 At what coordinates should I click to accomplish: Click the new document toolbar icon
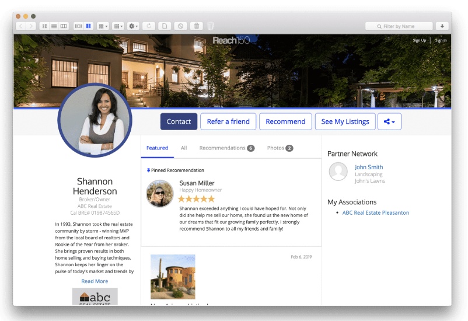click(165, 26)
